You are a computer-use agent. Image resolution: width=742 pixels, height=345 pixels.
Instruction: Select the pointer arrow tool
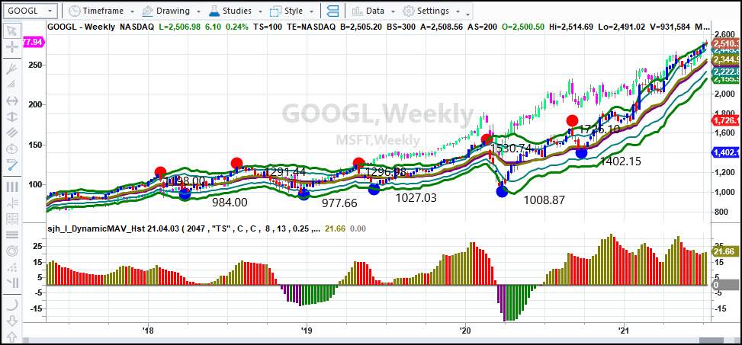point(12,31)
